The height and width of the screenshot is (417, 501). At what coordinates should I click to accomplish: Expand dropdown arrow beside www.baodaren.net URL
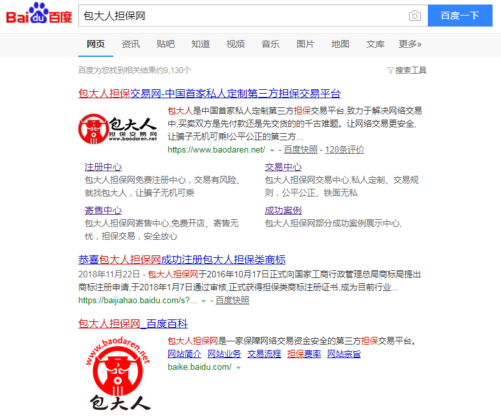[x=273, y=150]
